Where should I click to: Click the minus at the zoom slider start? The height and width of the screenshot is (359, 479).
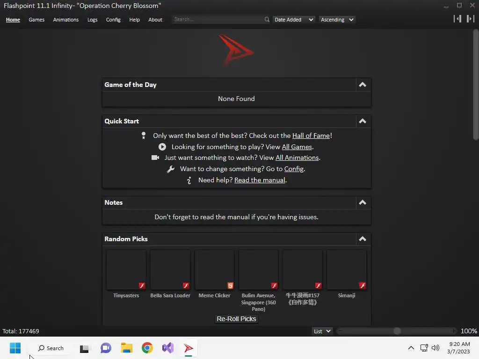[340, 331]
